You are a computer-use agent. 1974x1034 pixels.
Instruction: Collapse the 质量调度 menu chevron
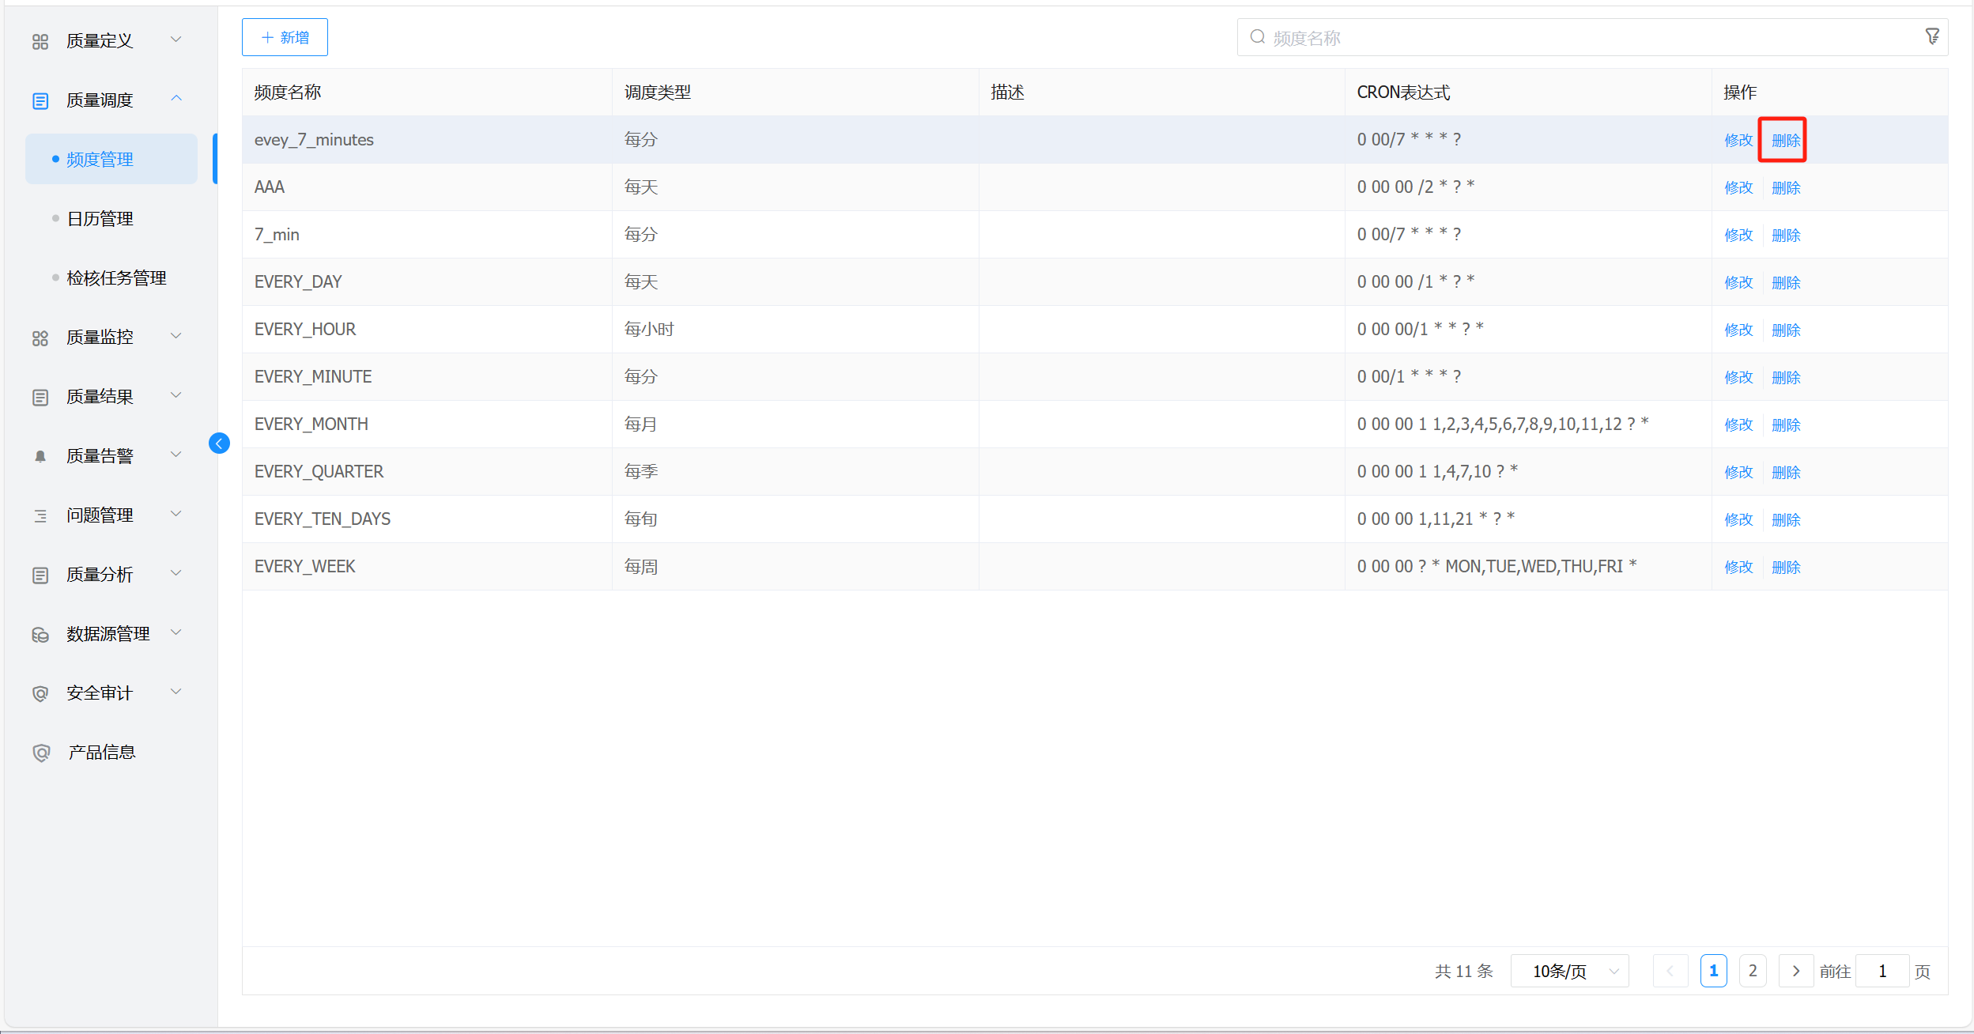[176, 99]
